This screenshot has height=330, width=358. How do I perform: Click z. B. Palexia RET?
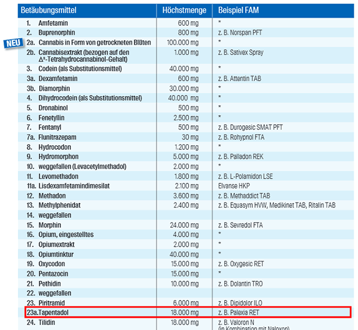pos(239,313)
